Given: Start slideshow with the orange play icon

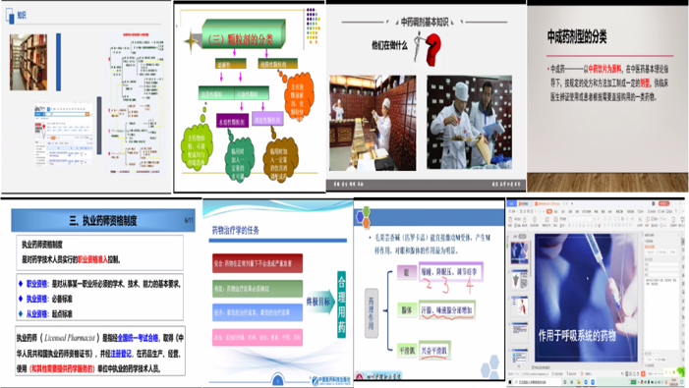Looking at the screenshot, I should [643, 374].
